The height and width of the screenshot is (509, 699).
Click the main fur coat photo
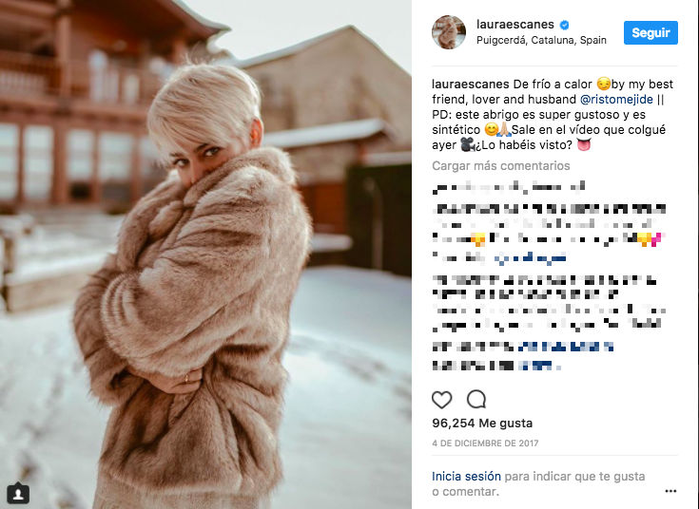coord(205,254)
